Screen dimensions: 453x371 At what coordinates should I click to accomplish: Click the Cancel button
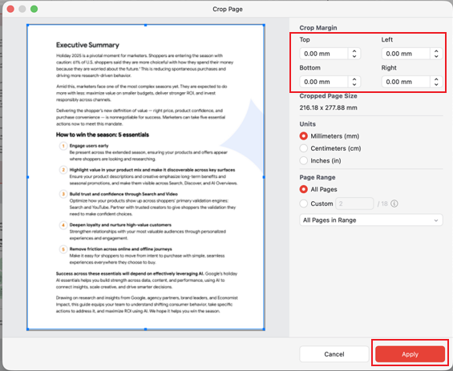click(334, 354)
